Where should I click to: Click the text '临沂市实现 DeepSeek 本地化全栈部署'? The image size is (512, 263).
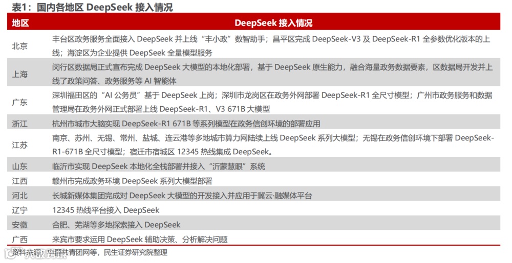tap(124, 166)
